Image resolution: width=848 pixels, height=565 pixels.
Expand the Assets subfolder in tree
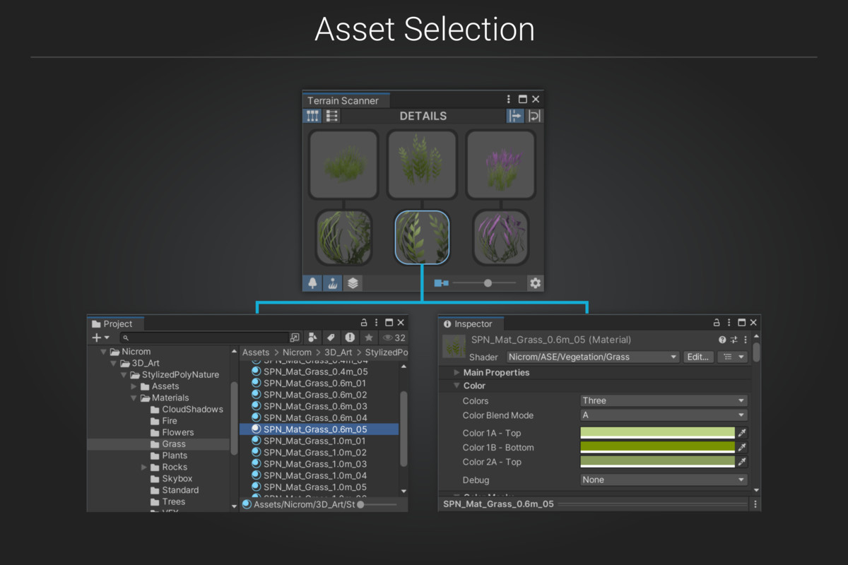(x=134, y=386)
